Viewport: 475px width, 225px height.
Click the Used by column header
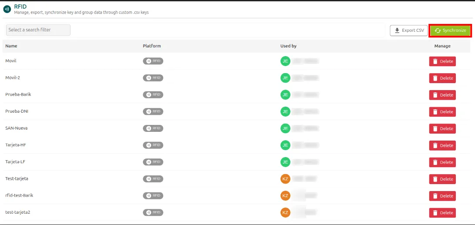point(288,46)
